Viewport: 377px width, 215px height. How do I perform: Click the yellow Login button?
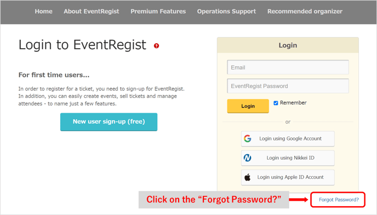(248, 106)
